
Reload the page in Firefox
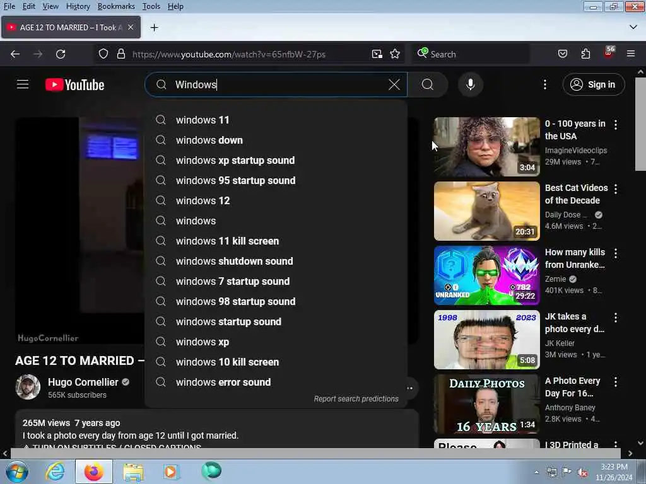[x=61, y=54]
